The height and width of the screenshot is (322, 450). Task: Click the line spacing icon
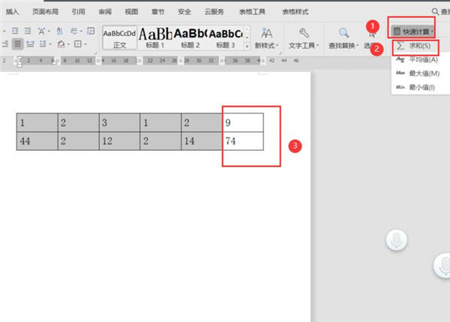43,44
